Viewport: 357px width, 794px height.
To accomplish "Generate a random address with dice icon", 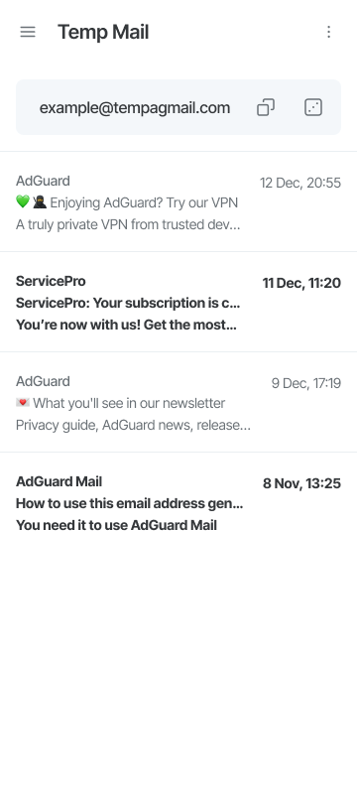I will click(x=313, y=107).
